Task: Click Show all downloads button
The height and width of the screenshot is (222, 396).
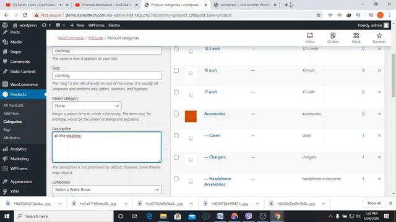Action: [x=374, y=203]
